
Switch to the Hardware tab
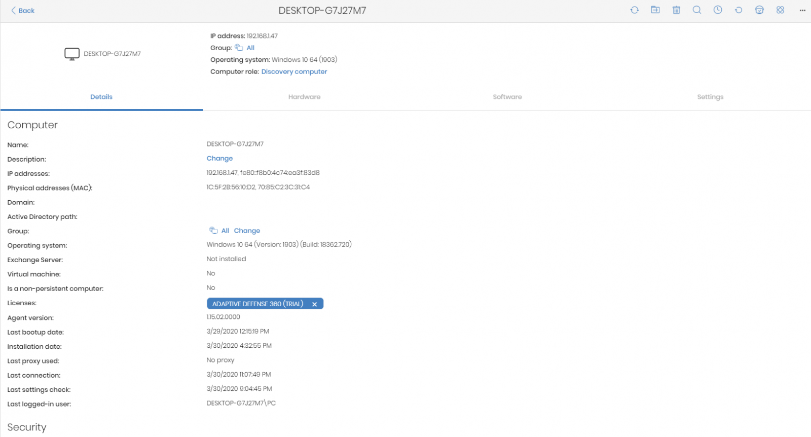[x=304, y=97]
